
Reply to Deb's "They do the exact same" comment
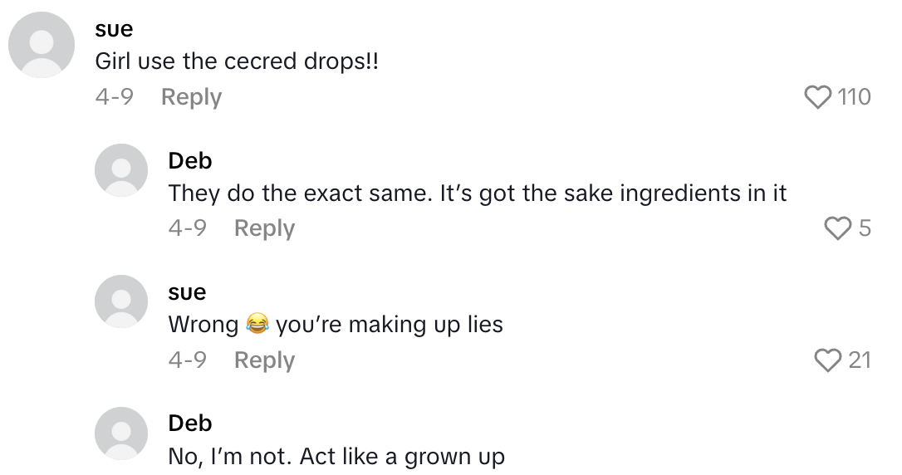point(264,228)
